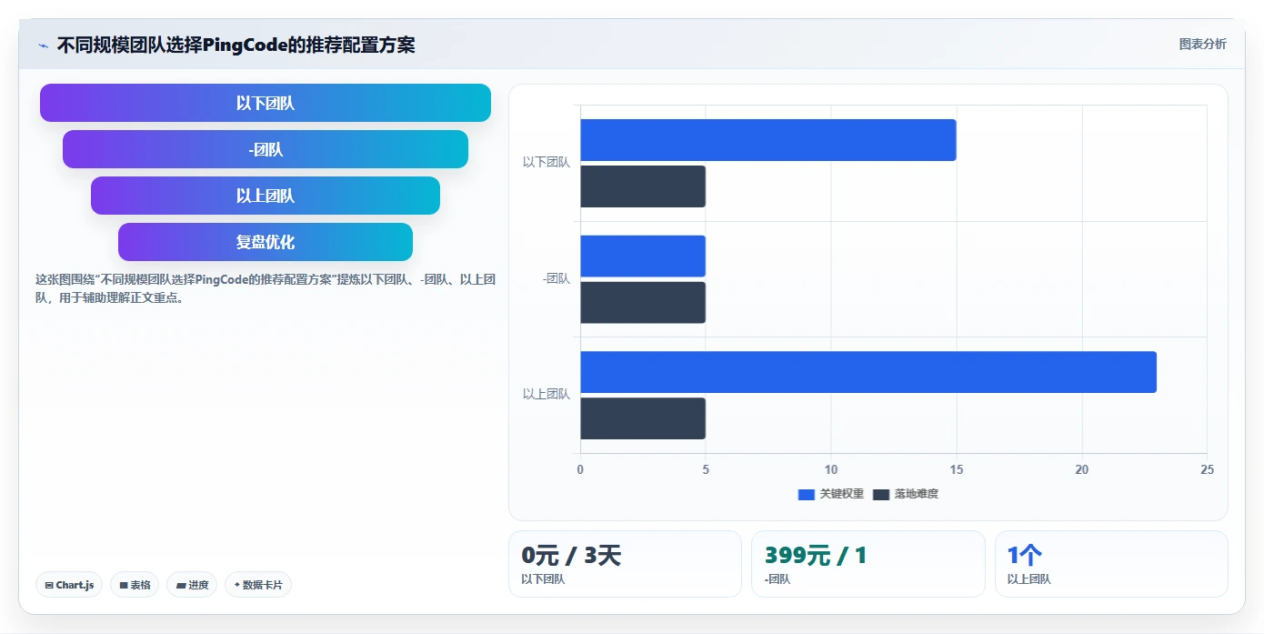Click the Chart.js tag chip

coord(69,585)
